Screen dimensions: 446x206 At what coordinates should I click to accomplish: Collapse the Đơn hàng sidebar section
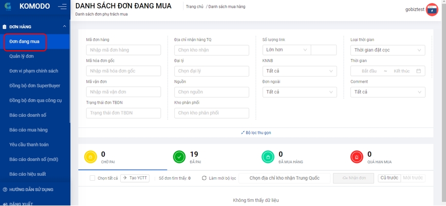pyautogui.click(x=64, y=26)
